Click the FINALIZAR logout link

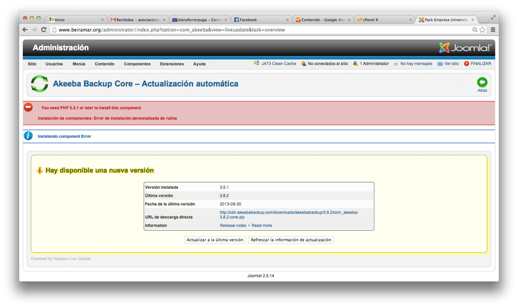point(481,64)
